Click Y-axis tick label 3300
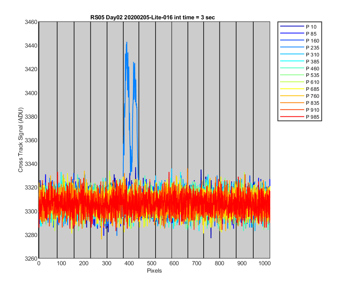Screen dimensions: 349x290 coord(31,211)
